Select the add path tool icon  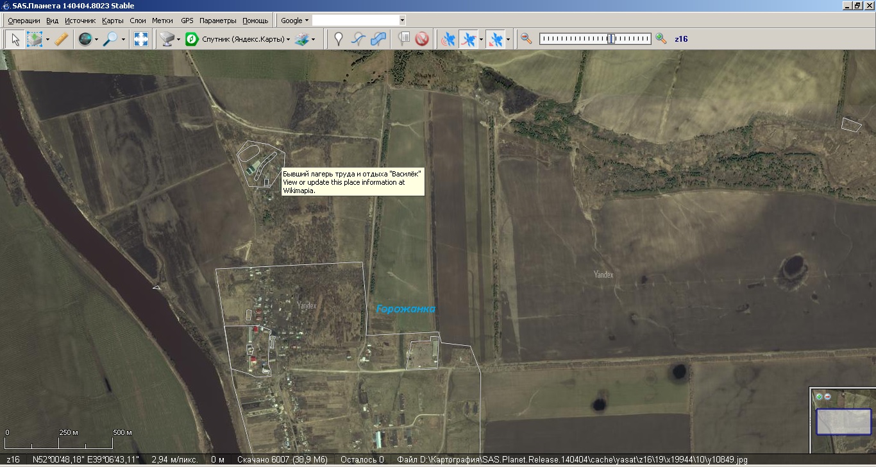pos(358,39)
